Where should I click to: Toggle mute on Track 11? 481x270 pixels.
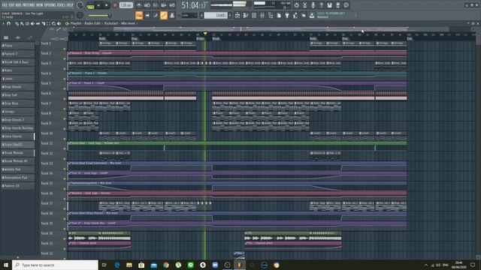pyautogui.click(x=65, y=148)
